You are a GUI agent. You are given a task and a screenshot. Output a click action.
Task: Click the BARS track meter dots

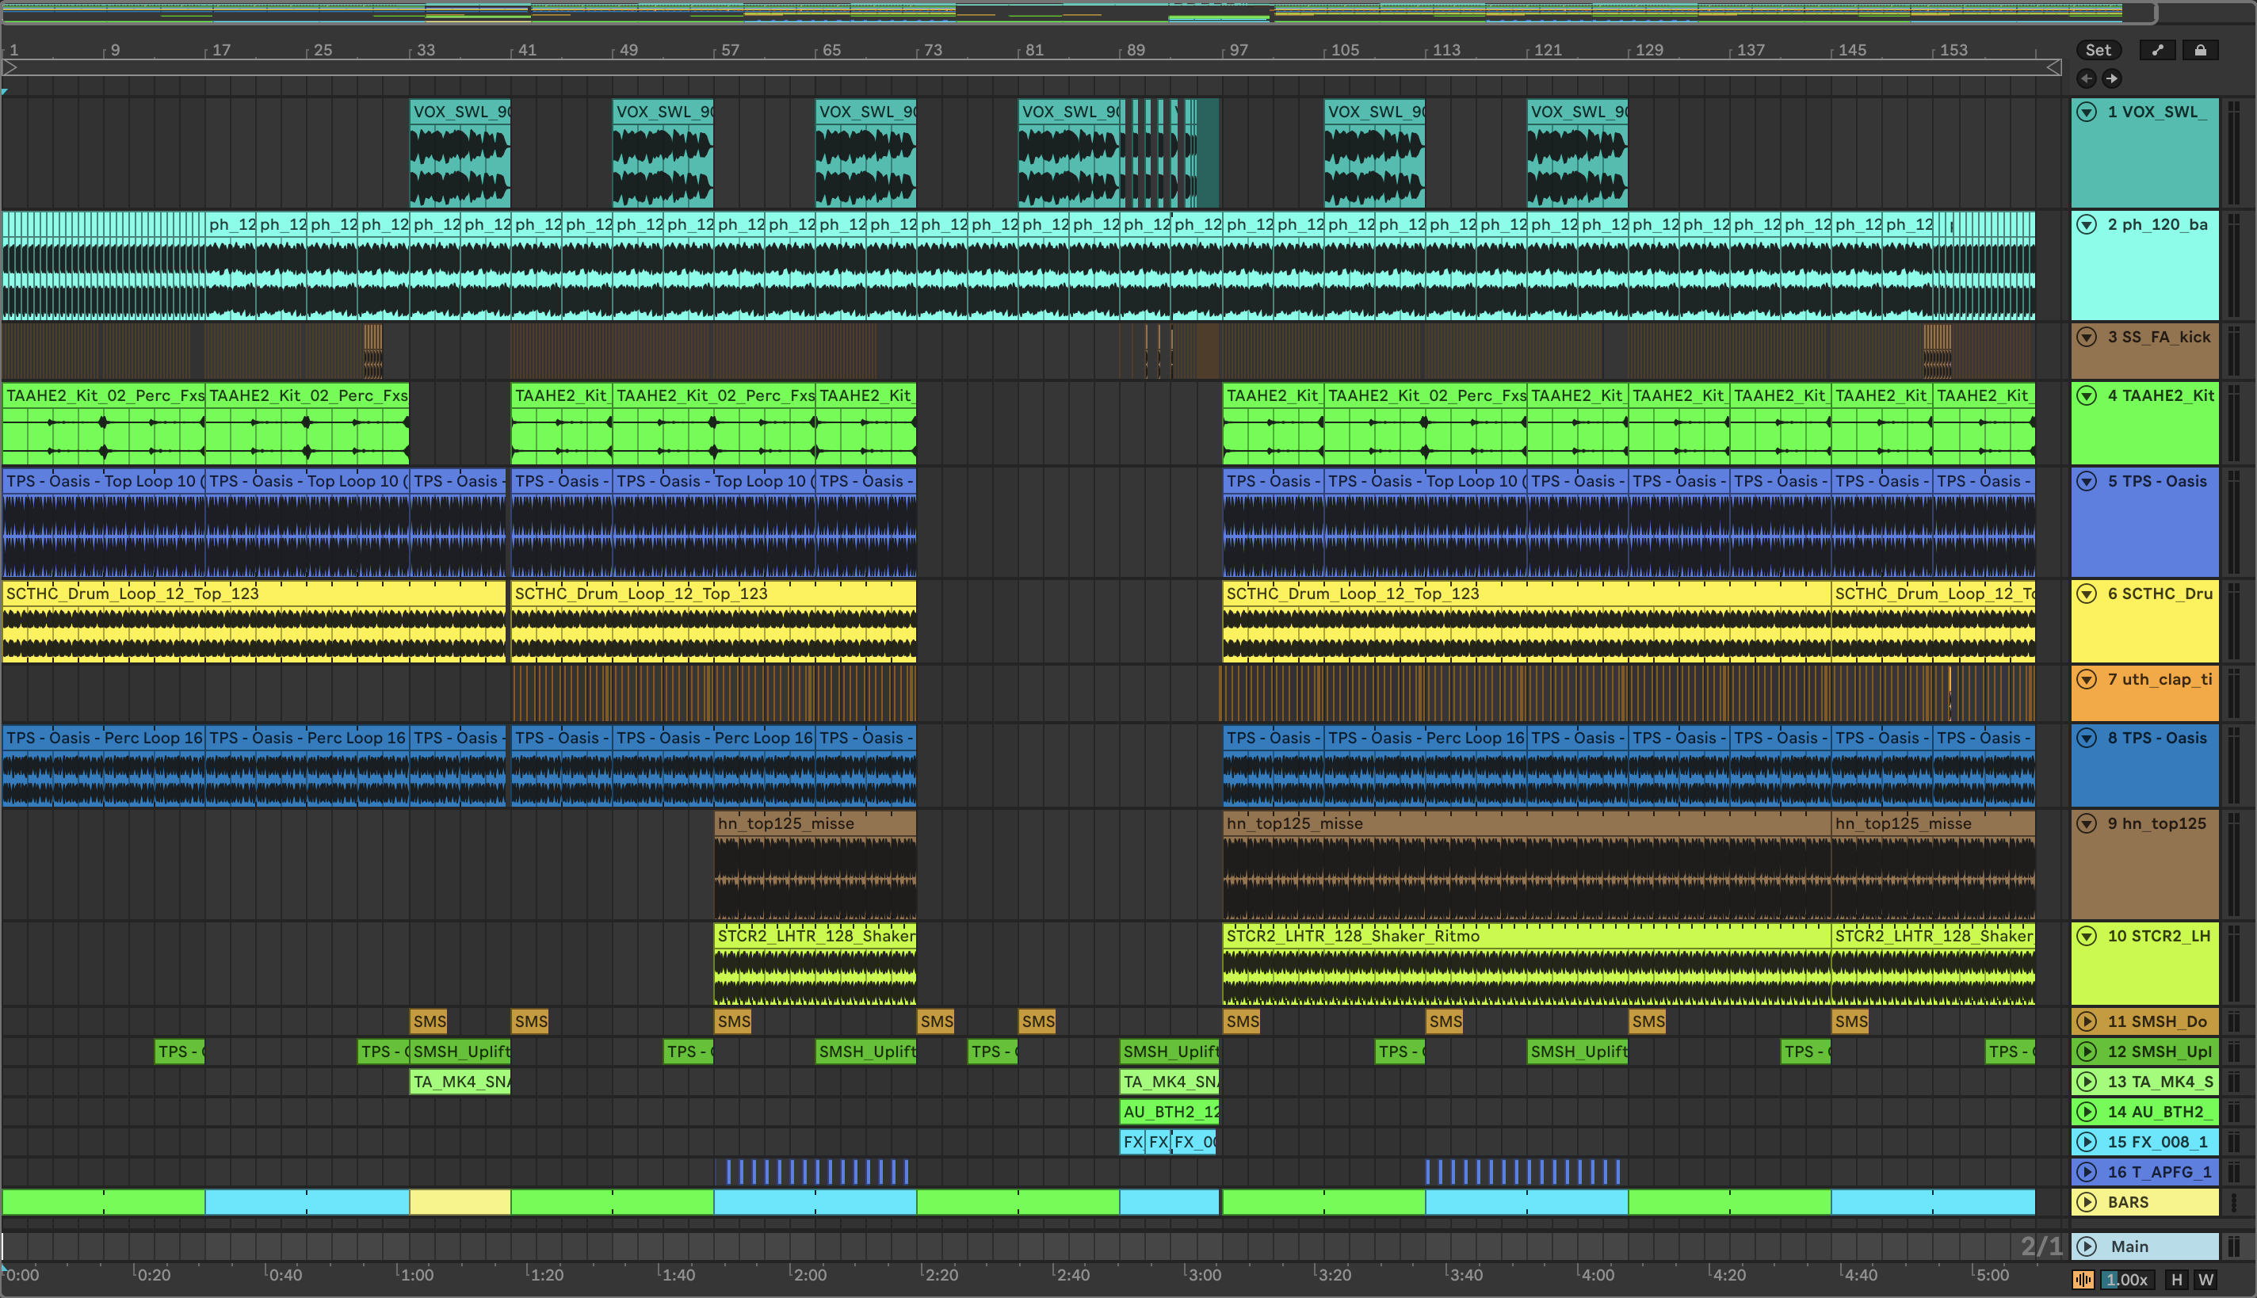tap(2234, 1201)
